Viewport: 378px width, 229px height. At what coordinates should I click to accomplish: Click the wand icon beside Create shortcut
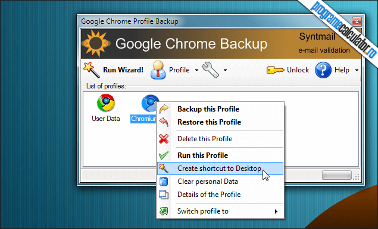pyautogui.click(x=164, y=168)
